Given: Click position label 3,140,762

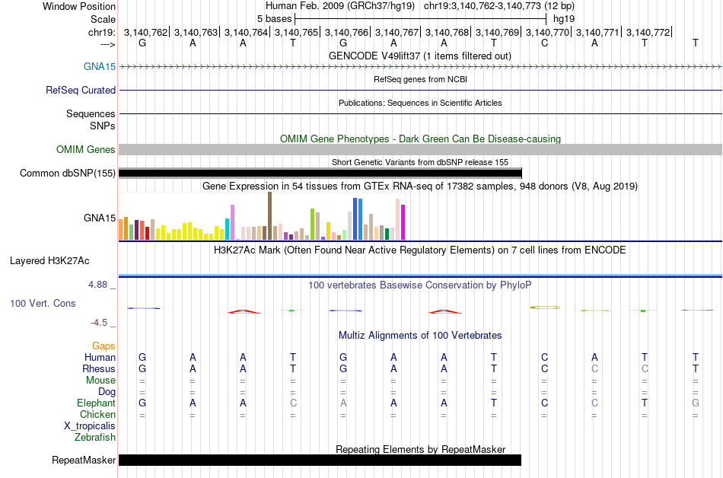Looking at the screenshot, I should [145, 32].
